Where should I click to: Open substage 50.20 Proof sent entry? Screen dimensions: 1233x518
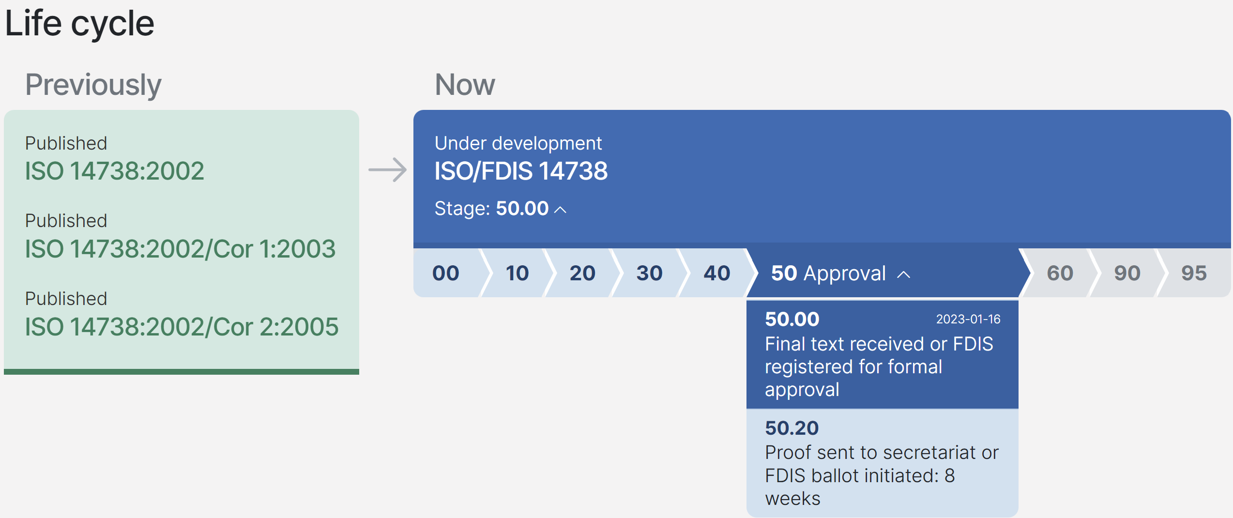[x=881, y=462]
